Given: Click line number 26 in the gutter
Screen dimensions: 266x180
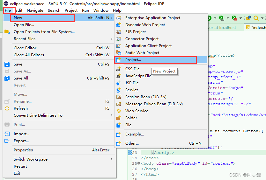Looking at the screenshot, I should 135,169.
